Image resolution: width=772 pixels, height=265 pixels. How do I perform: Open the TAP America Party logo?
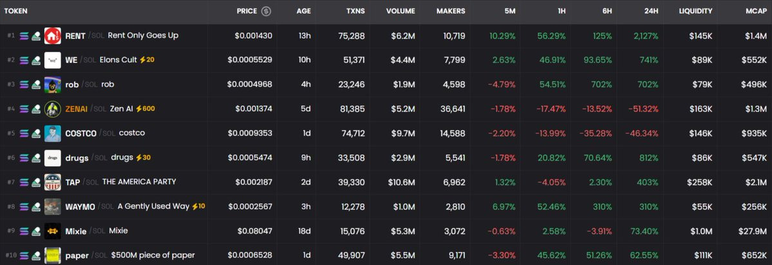coord(53,182)
